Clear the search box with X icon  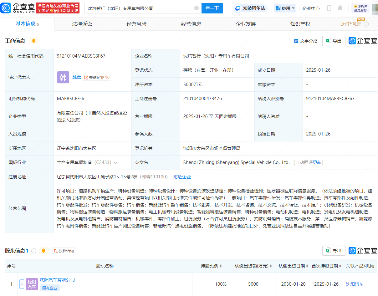(197, 8)
